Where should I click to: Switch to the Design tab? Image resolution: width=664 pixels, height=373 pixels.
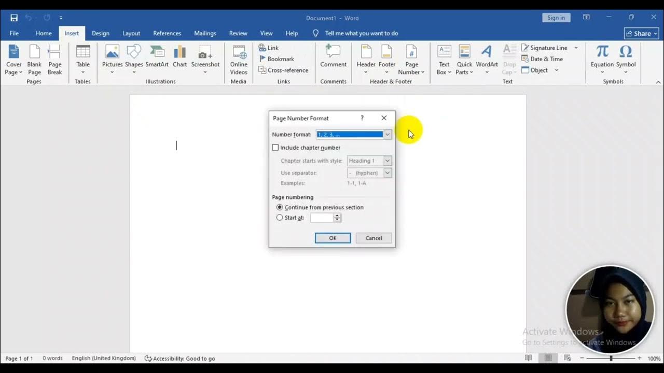101,33
